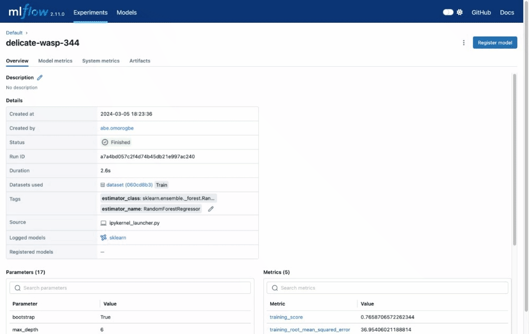Click the dataset table icon
Viewport: 529px width, 334px height.
point(103,185)
